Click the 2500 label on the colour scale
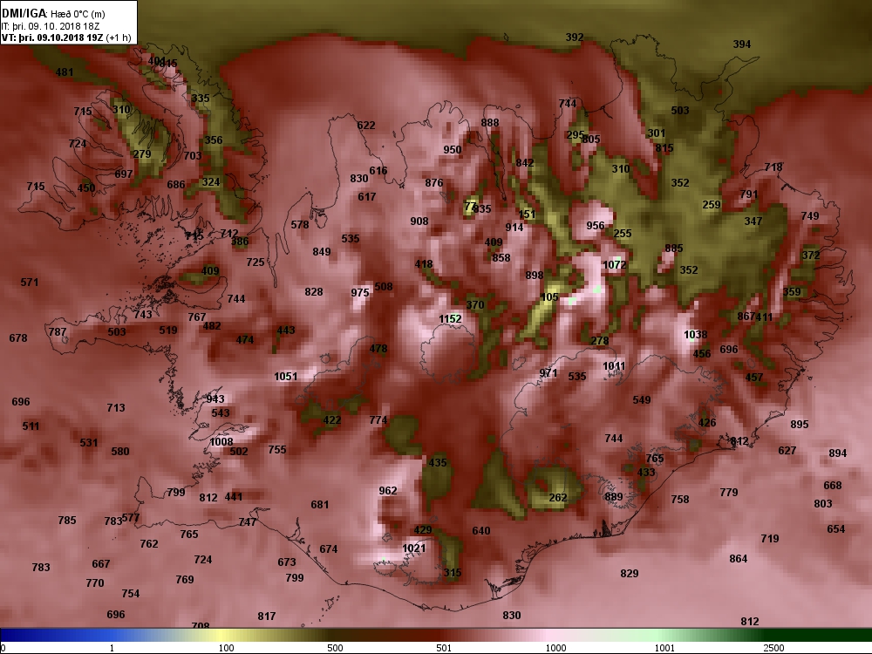The width and height of the screenshot is (872, 654). point(773,648)
